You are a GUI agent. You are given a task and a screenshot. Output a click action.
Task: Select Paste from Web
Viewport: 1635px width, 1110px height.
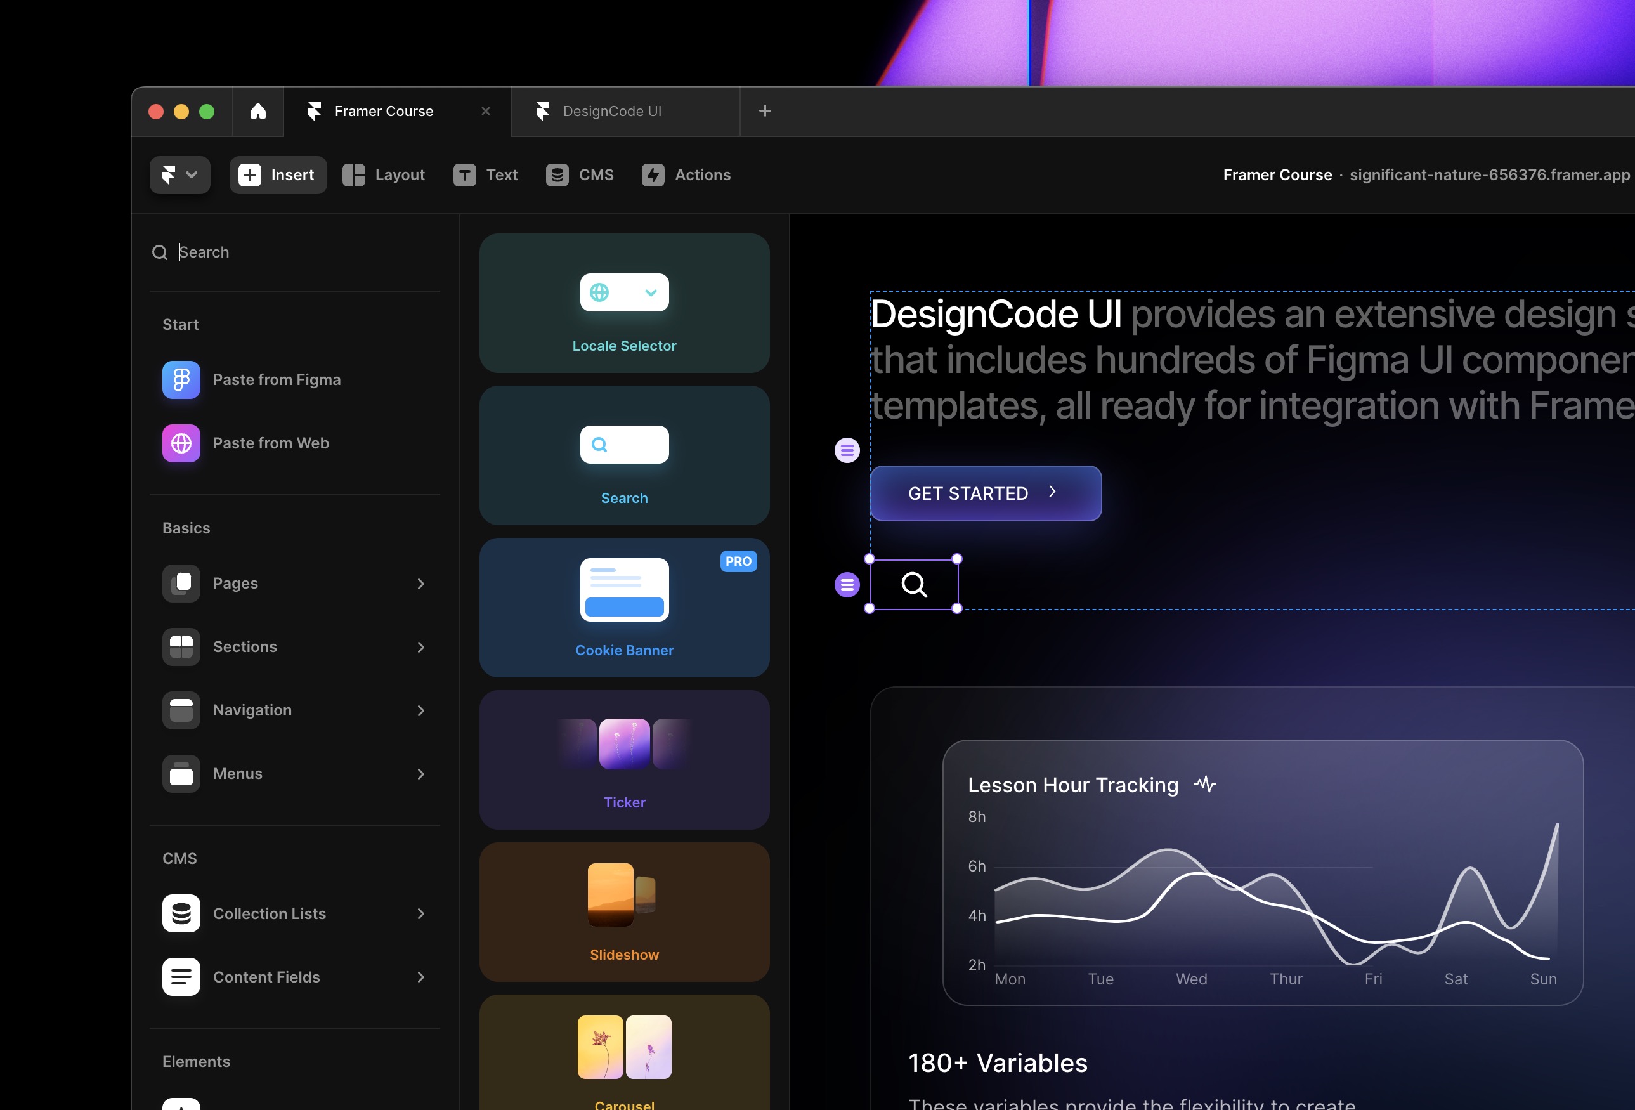(x=295, y=443)
